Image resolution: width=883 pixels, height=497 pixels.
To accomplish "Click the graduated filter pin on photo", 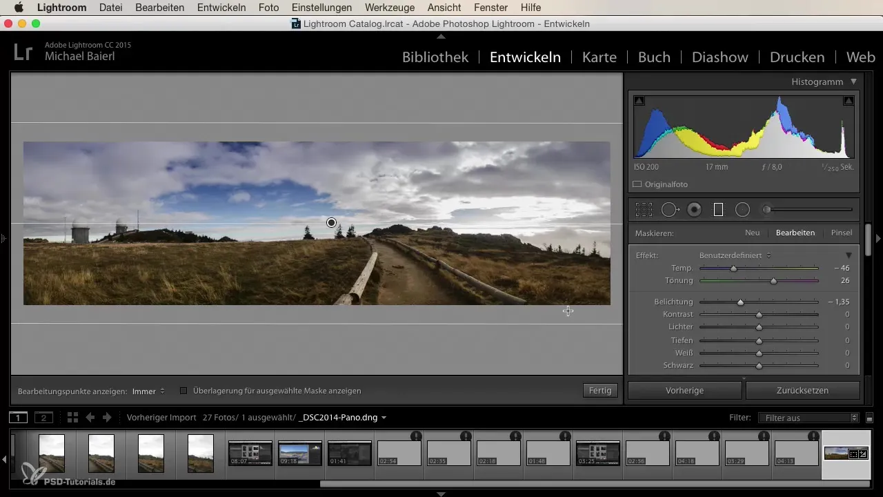I will [x=332, y=222].
